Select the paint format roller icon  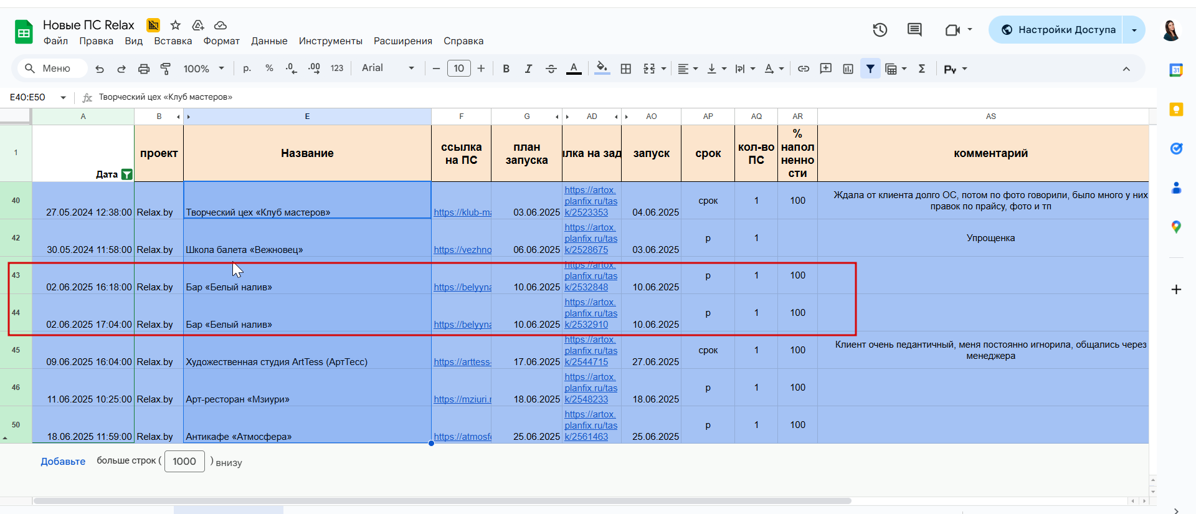pos(166,69)
